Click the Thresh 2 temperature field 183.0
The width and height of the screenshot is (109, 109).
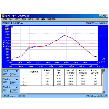click(14, 83)
